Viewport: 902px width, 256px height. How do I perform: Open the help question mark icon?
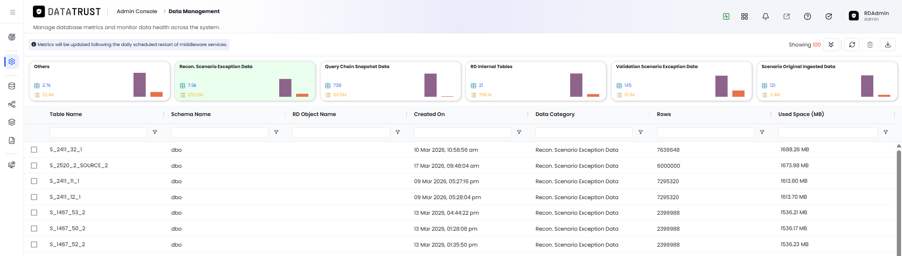click(808, 16)
